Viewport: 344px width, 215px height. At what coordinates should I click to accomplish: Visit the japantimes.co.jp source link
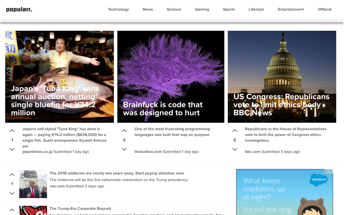click(x=37, y=151)
